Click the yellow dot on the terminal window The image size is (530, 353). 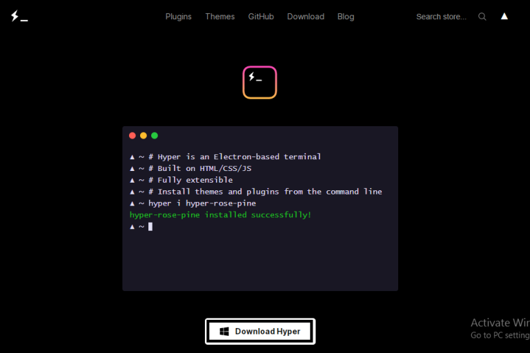[144, 136]
